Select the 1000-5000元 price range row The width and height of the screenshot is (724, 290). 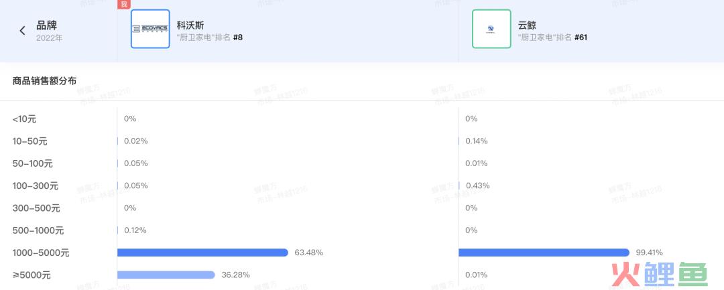362,252
